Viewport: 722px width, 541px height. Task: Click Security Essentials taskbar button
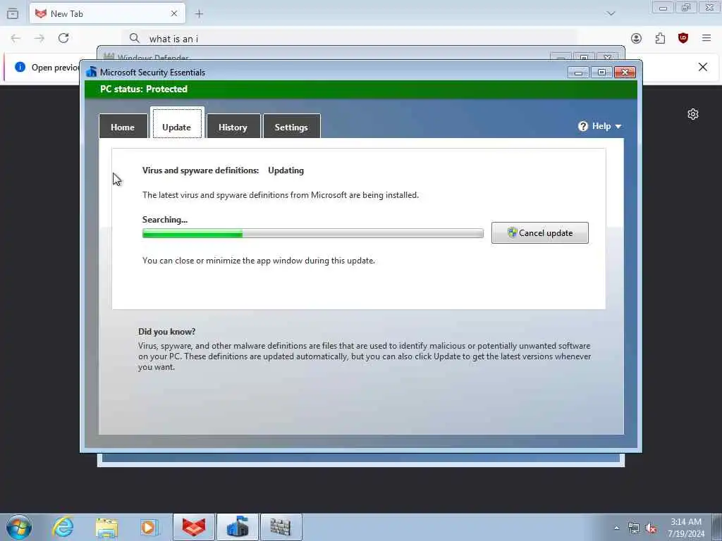(238, 527)
